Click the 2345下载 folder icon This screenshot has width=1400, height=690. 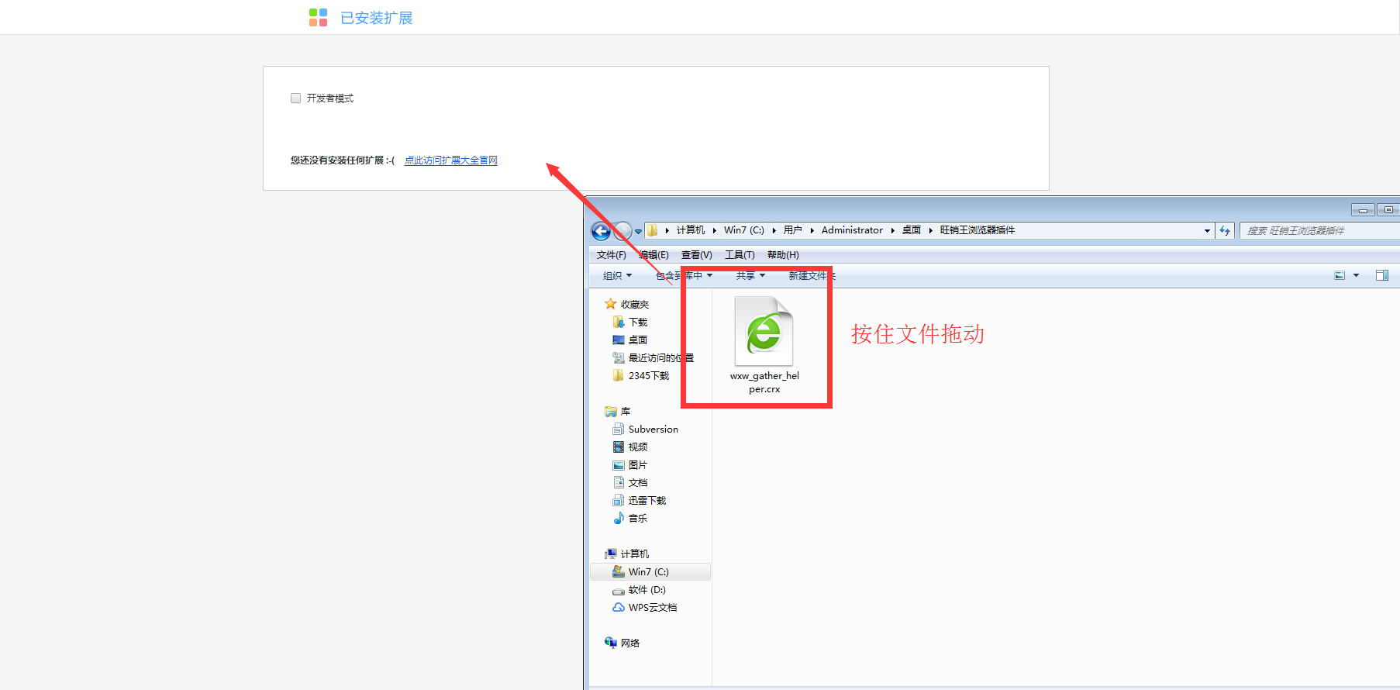pos(619,375)
